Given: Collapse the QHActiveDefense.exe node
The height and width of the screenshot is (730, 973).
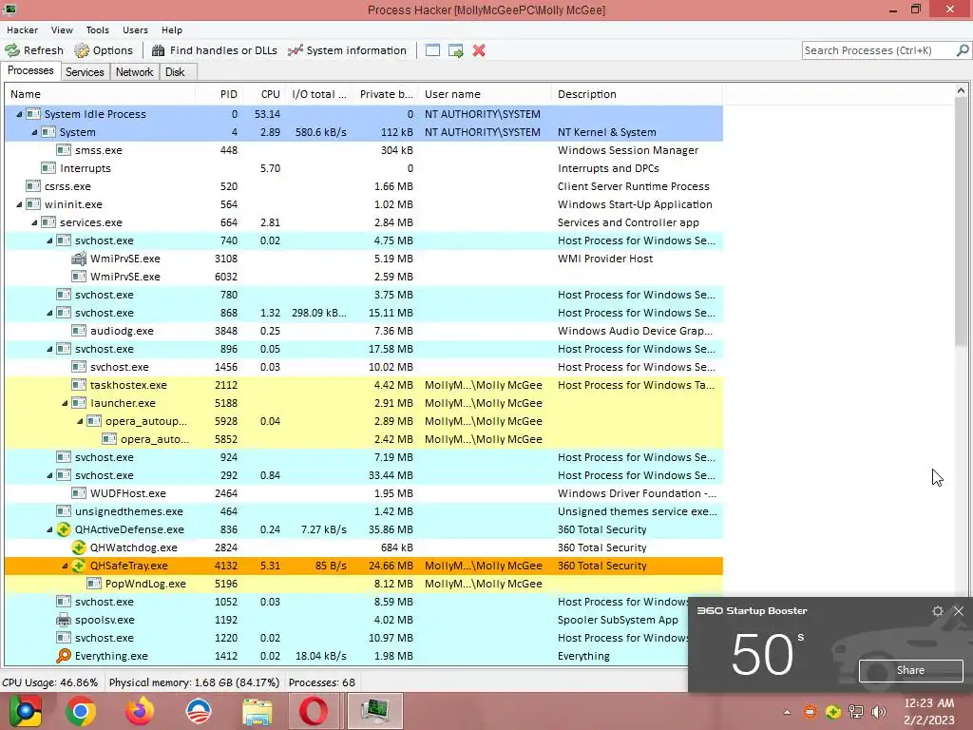Looking at the screenshot, I should click(49, 529).
